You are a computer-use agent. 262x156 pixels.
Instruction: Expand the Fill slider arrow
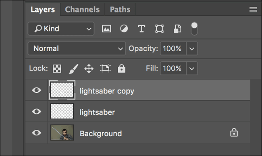[192, 68]
